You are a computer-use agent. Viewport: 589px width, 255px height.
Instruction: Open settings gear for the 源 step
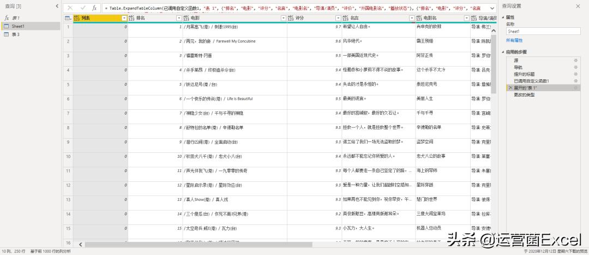click(576, 60)
